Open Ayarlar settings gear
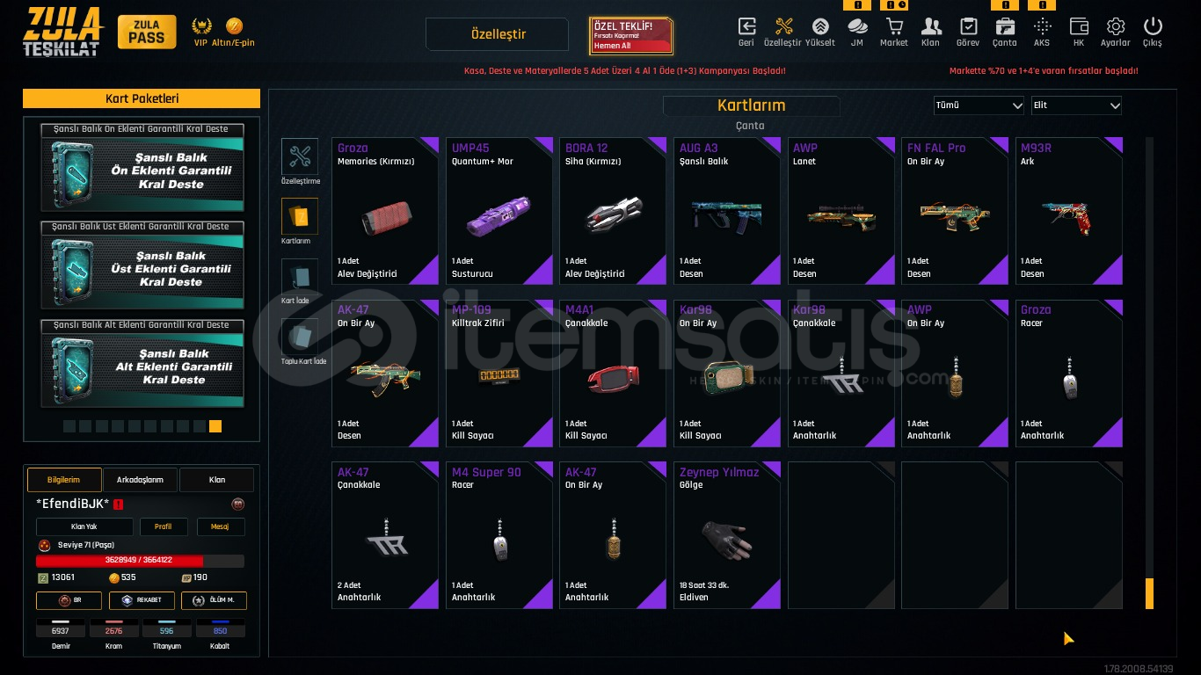The height and width of the screenshot is (675, 1201). click(x=1116, y=27)
